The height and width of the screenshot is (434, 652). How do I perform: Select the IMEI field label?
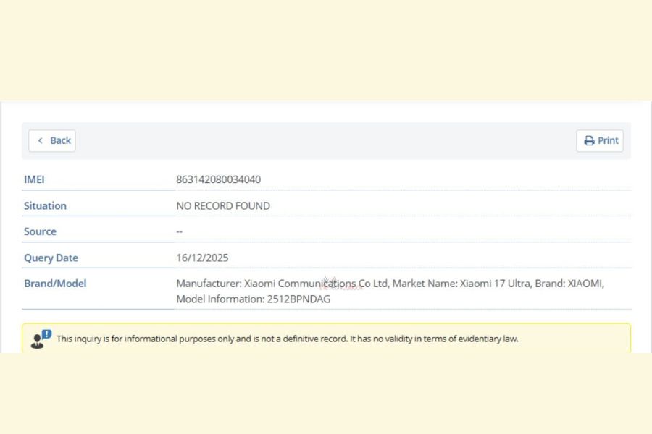tap(34, 179)
